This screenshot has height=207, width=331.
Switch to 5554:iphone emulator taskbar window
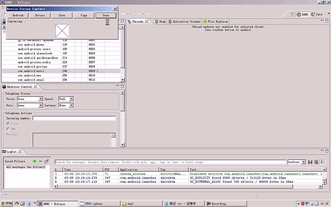pyautogui.click(x=99, y=204)
